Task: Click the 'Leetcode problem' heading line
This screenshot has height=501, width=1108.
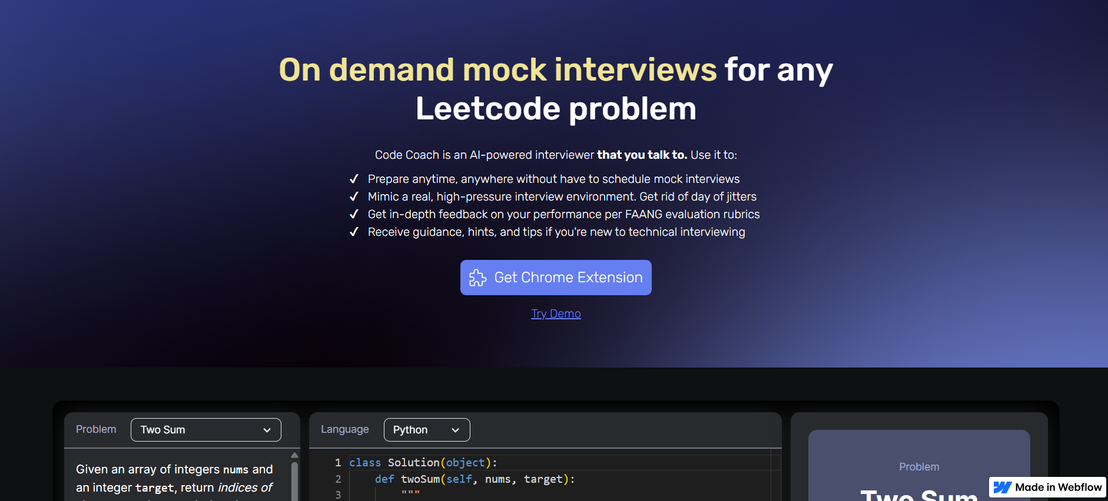Action: [556, 109]
